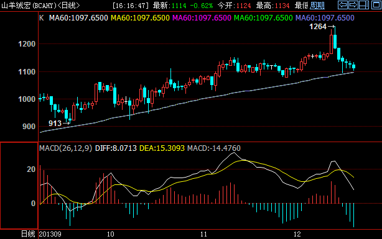Click the maximize chart window icon

[x=376, y=5]
